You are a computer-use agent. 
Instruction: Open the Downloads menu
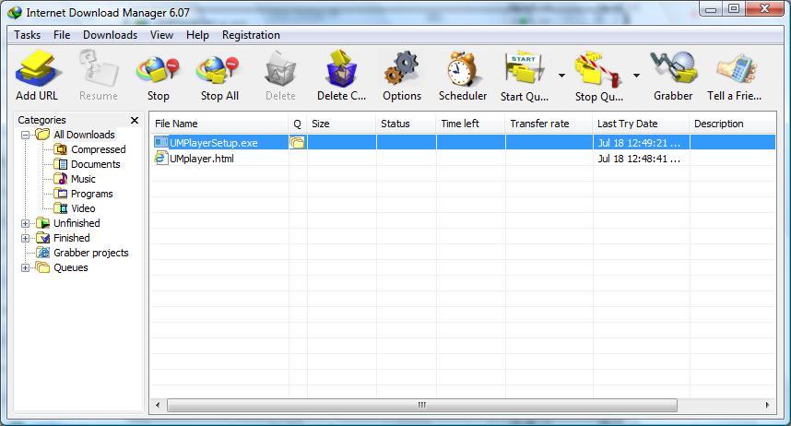point(110,35)
